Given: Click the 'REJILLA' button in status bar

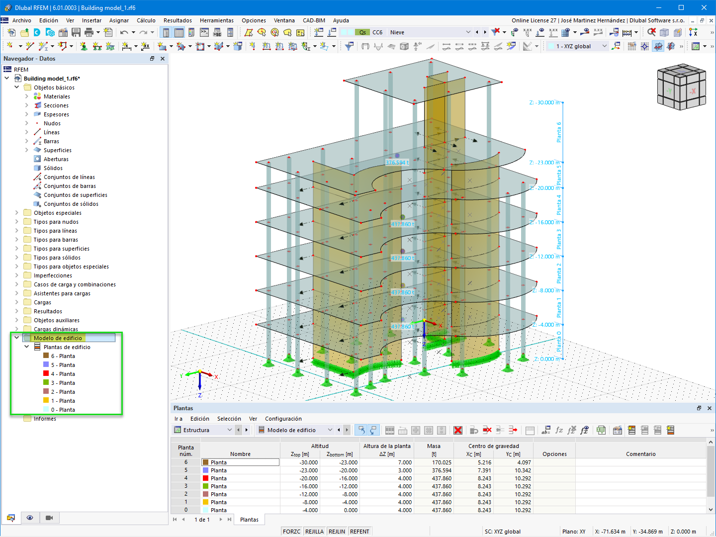Looking at the screenshot, I should coord(314,531).
